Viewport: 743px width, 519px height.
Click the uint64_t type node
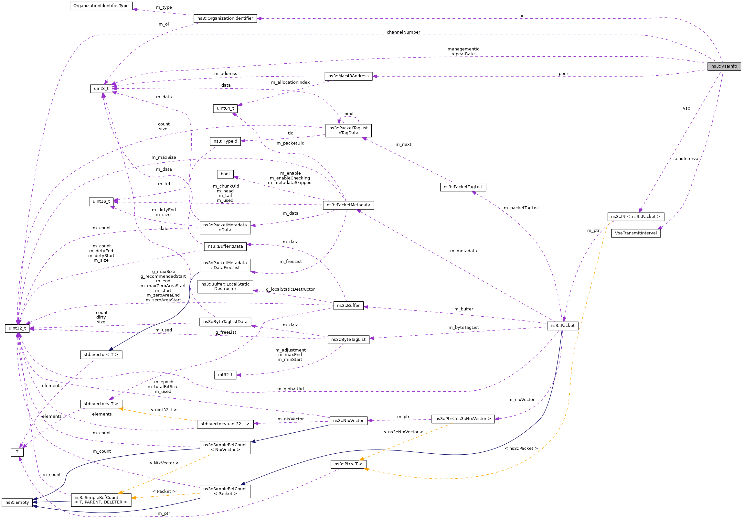pos(225,108)
